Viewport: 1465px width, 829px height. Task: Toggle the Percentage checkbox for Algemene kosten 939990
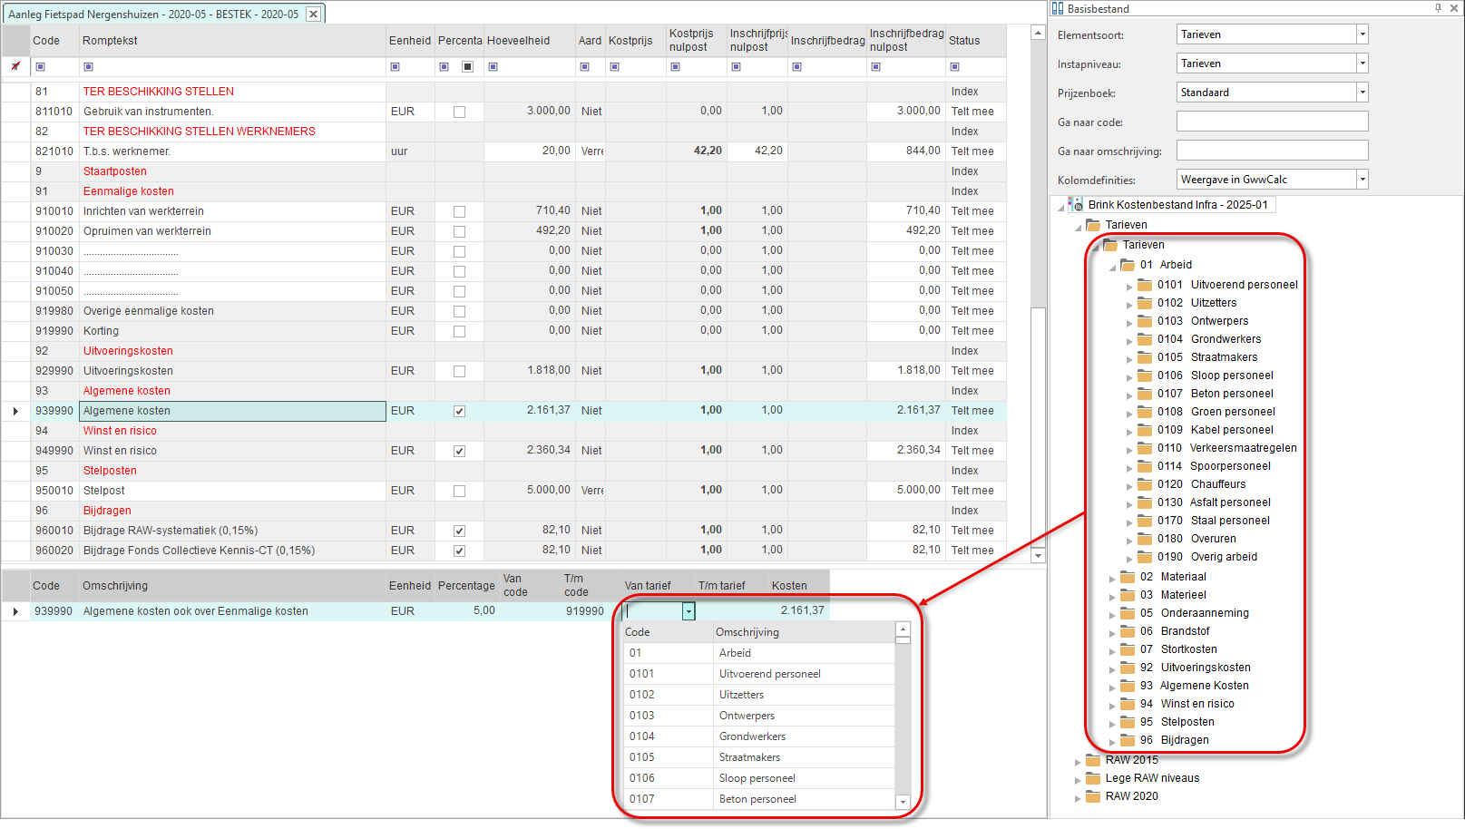[x=459, y=411]
